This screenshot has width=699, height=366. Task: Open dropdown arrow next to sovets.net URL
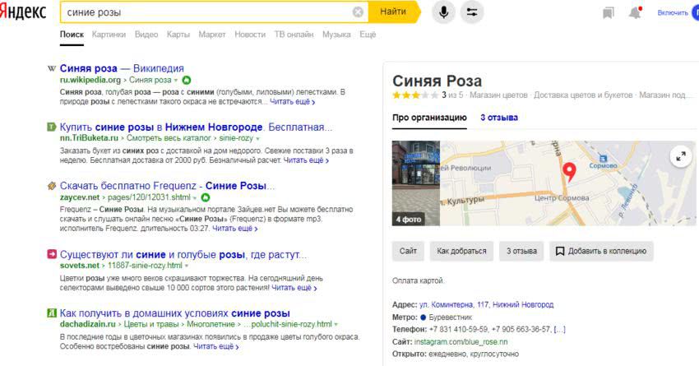(187, 266)
